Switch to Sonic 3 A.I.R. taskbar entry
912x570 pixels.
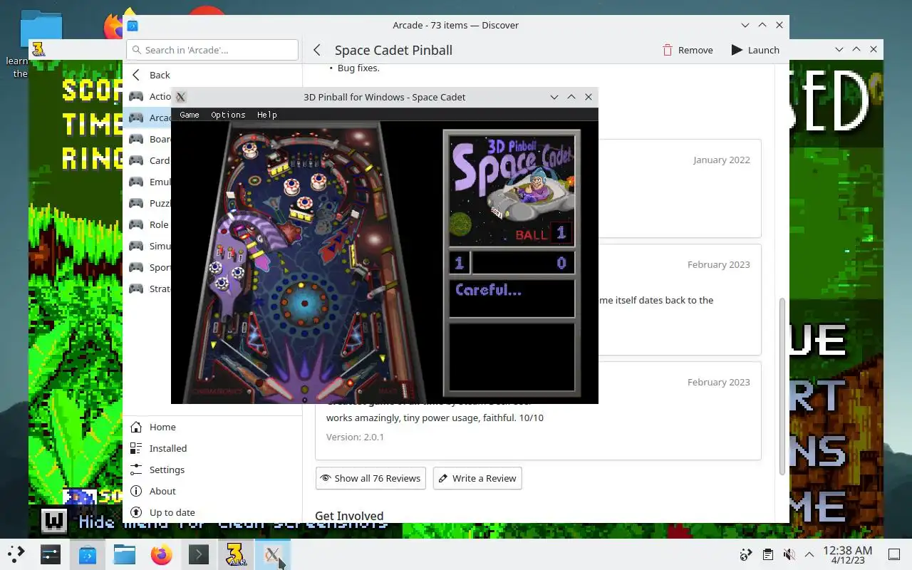tap(236, 554)
